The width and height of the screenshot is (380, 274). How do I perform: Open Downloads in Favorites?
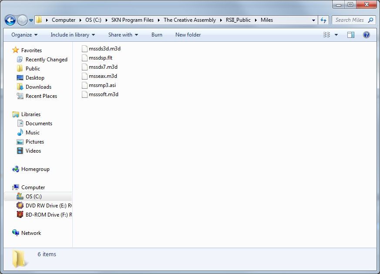(x=38, y=87)
